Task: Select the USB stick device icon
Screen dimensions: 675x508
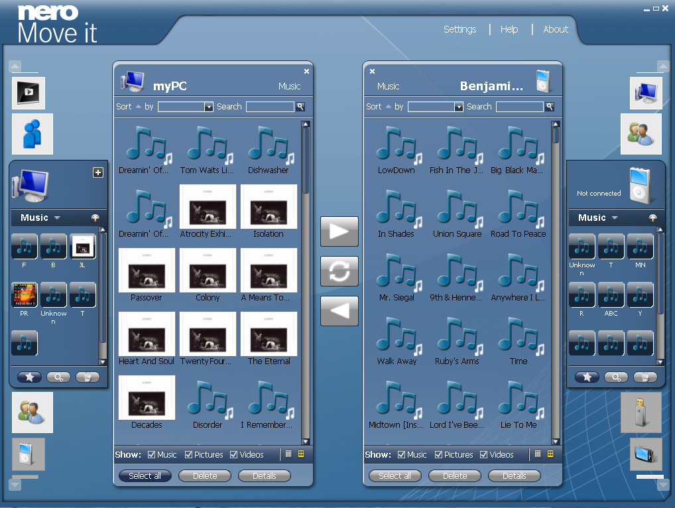Action: [x=641, y=413]
